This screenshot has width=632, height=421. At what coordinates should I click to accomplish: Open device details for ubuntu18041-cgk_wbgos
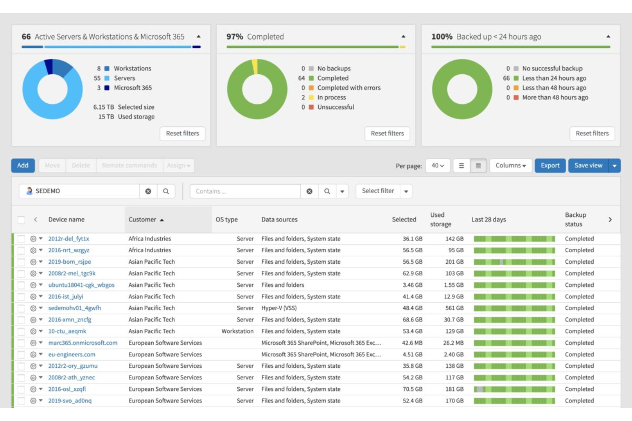tap(82, 285)
